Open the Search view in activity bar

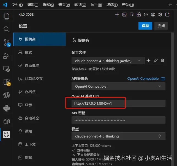coord(6,29)
